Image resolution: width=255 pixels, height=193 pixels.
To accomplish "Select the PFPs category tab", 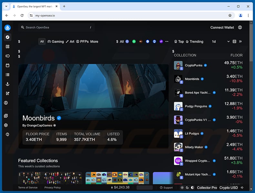I will [82, 41].
